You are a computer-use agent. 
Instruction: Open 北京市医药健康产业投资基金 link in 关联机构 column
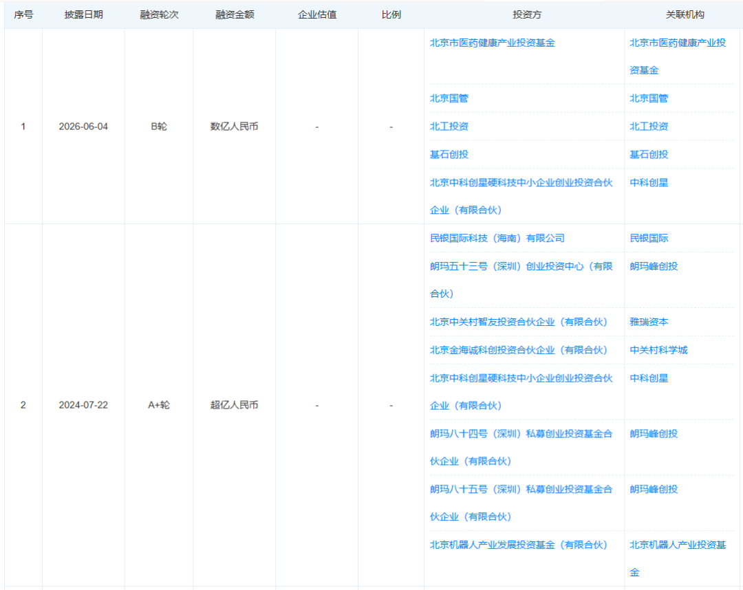tap(678, 56)
